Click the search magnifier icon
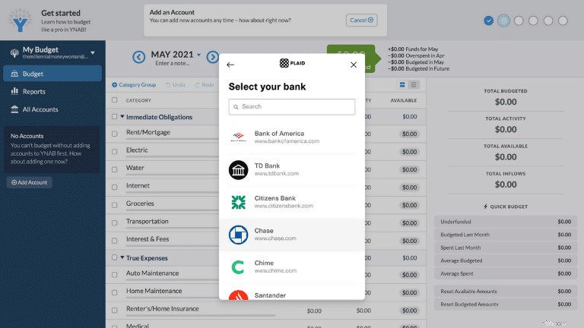The width and height of the screenshot is (584, 328). (x=236, y=107)
